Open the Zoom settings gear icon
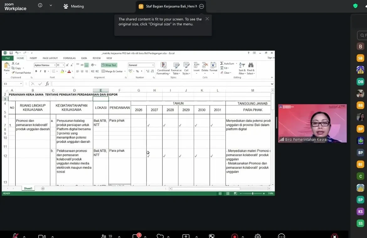367x238 pixels. (x=258, y=236)
